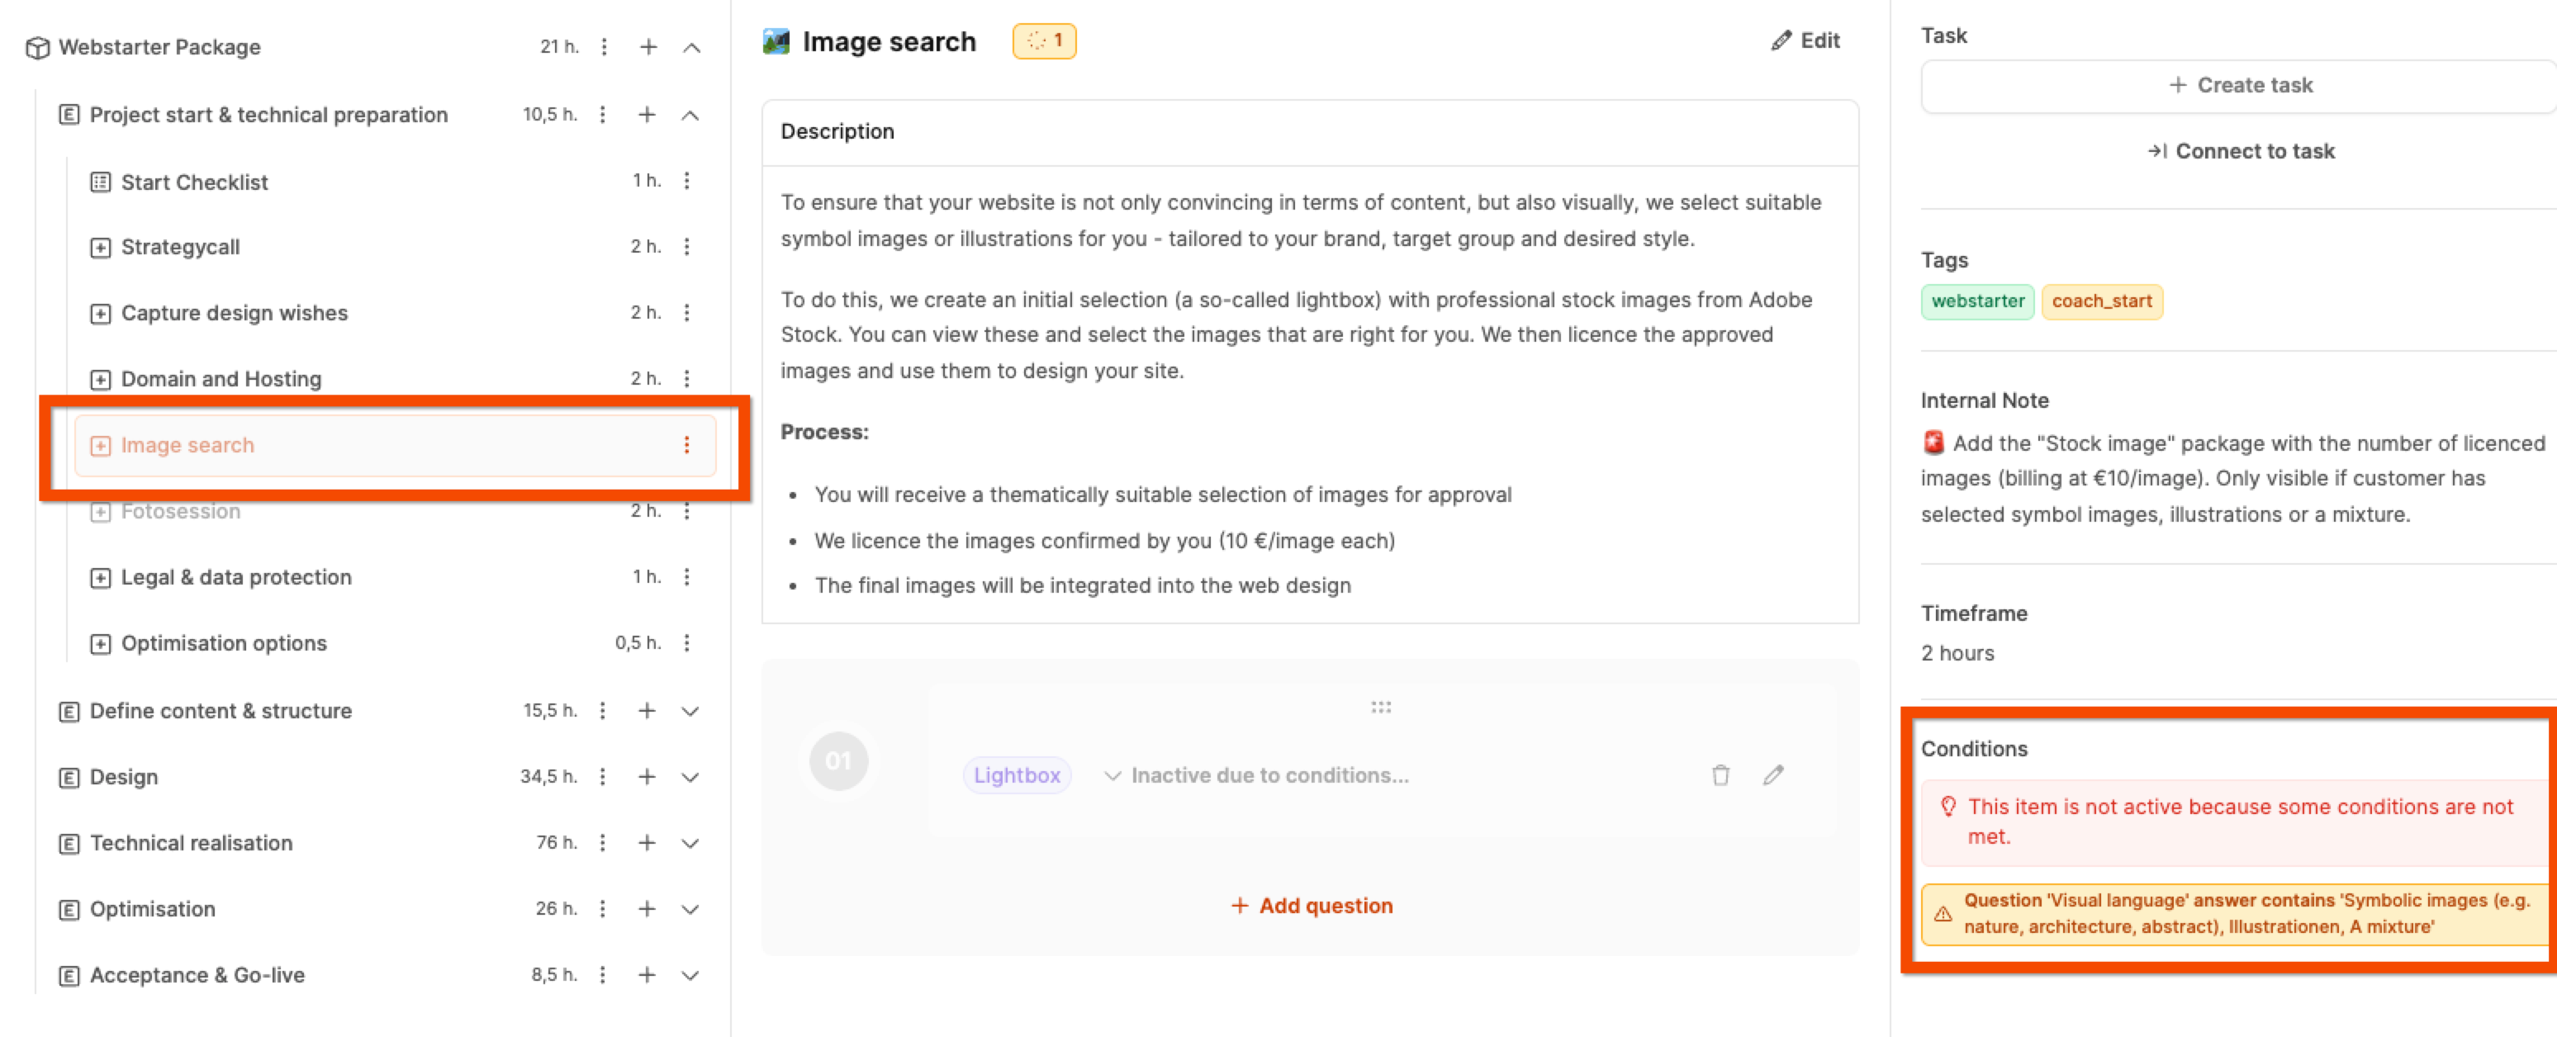This screenshot has height=1037, width=2557.
Task: Click Connect to task link
Action: tap(2241, 151)
